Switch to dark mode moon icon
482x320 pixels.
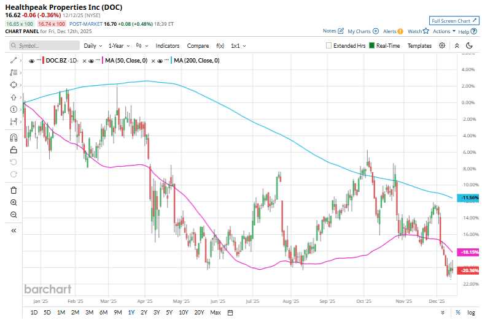470,45
